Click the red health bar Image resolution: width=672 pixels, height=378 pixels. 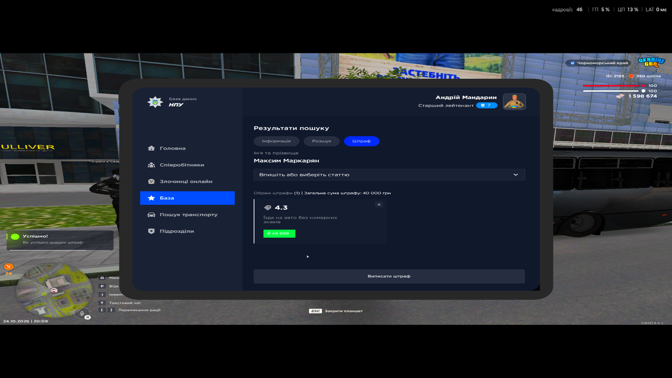click(x=612, y=86)
